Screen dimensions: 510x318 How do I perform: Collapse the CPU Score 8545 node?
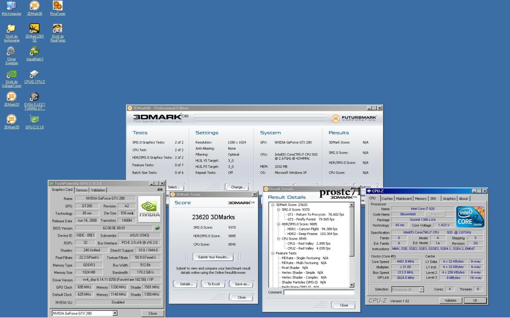pos(279,238)
